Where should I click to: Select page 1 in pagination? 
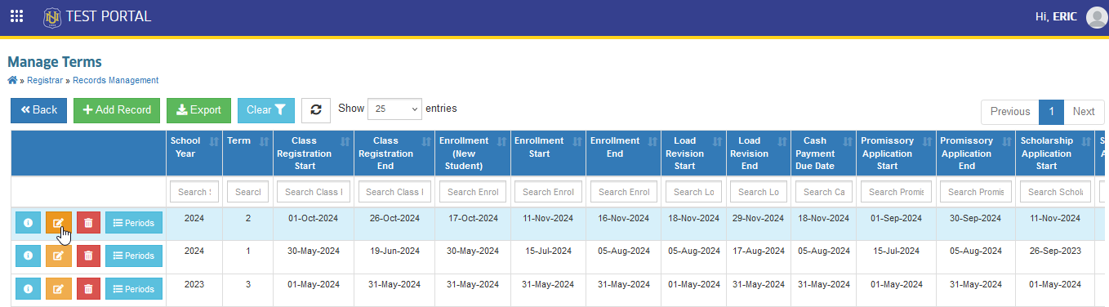point(1051,112)
